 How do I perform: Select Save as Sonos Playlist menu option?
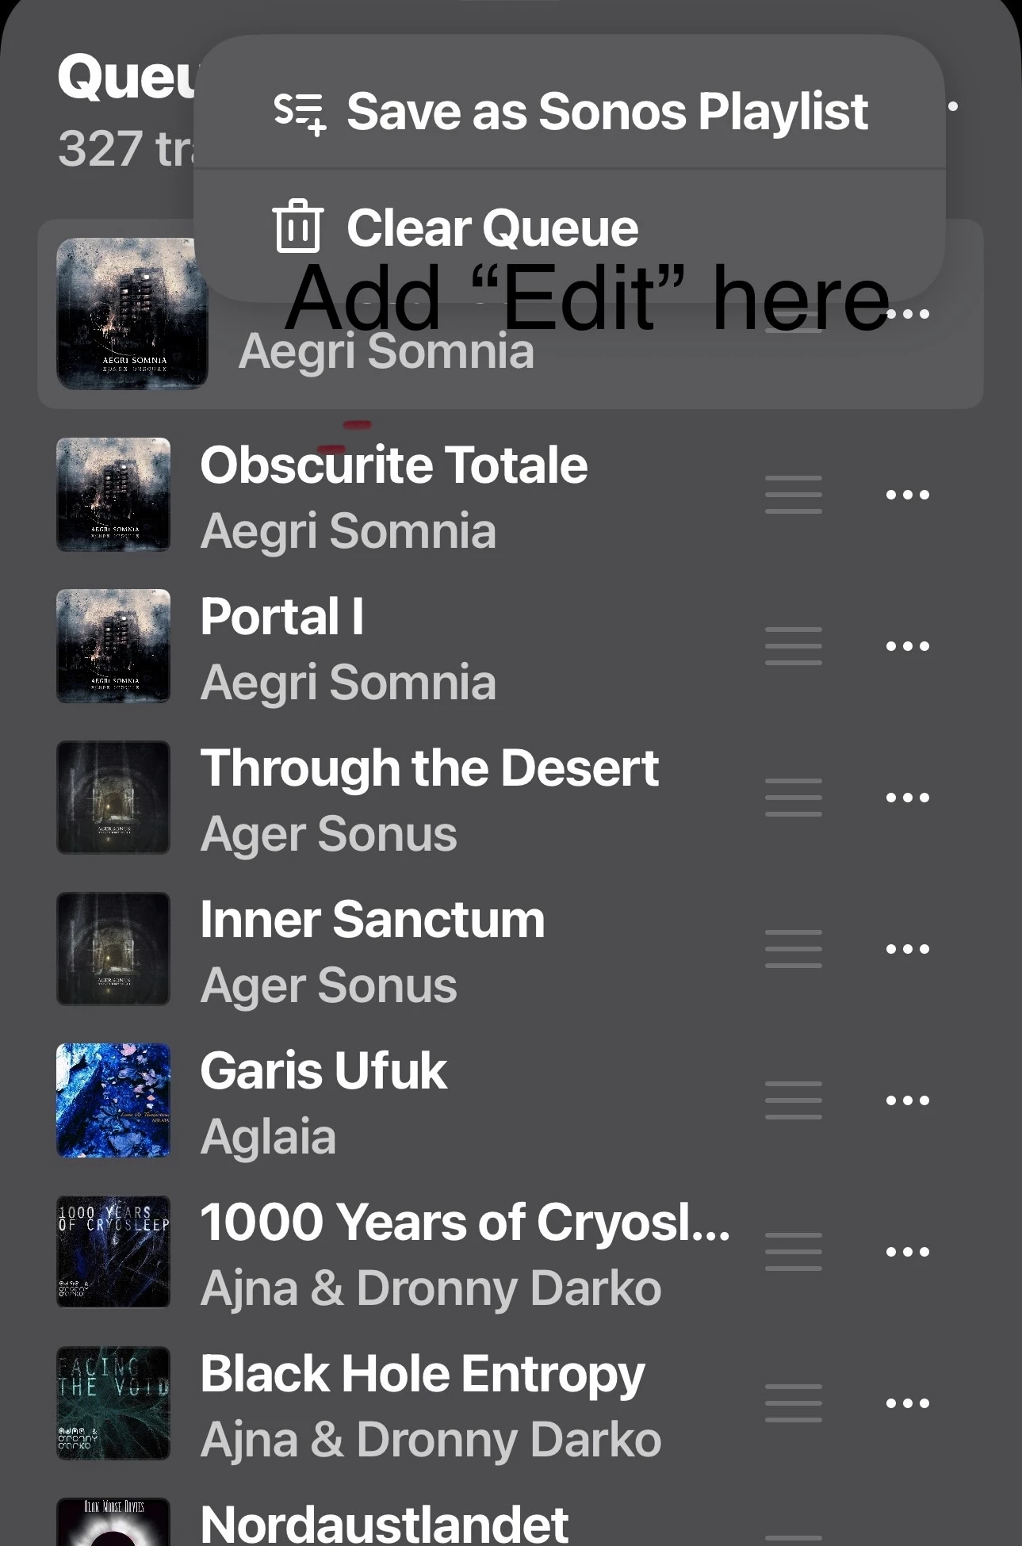point(569,110)
